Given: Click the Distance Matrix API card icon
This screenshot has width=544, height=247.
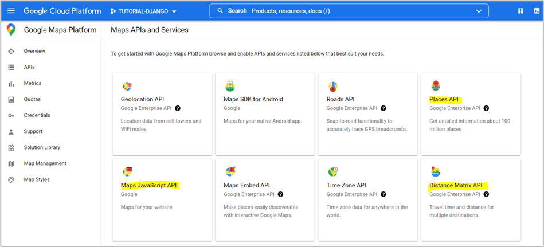Looking at the screenshot, I should (436, 171).
